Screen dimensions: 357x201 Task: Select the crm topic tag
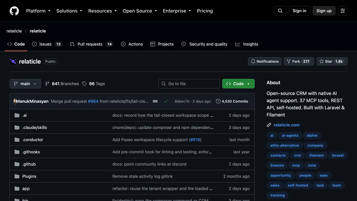(x=297, y=155)
